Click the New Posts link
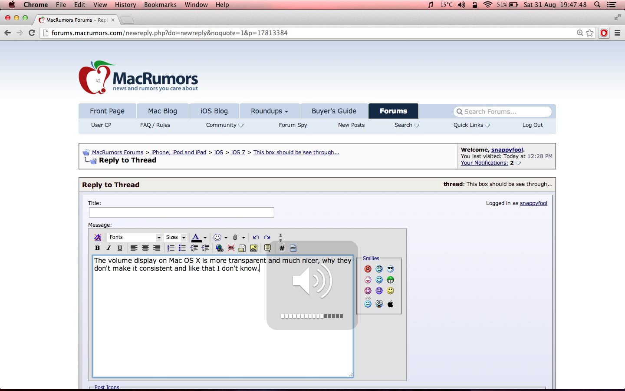Image resolution: width=625 pixels, height=391 pixels. coord(351,125)
